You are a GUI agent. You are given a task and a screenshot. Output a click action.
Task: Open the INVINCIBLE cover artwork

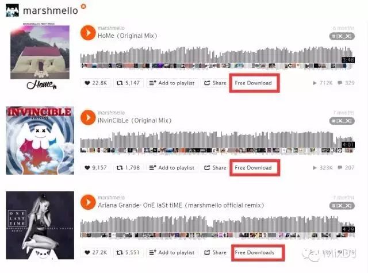click(40, 140)
